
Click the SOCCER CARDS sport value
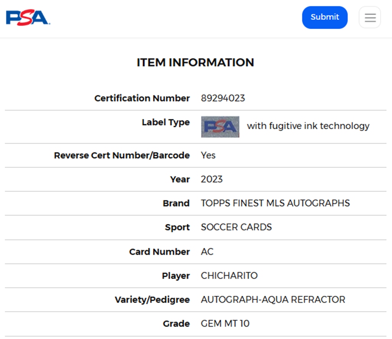click(x=236, y=227)
